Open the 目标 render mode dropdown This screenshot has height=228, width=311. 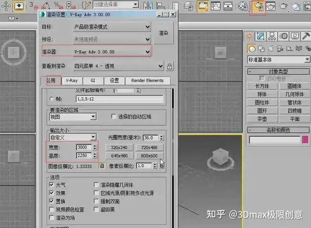click(x=112, y=27)
